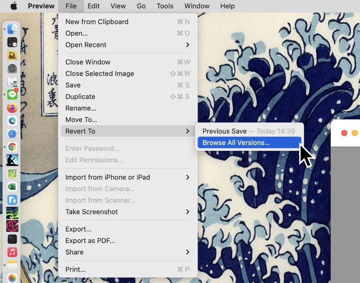The image size is (360, 283).
Task: Launch Google Chrome from the Dock
Action: [x=12, y=147]
